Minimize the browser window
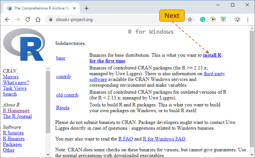 tap(218, 5)
